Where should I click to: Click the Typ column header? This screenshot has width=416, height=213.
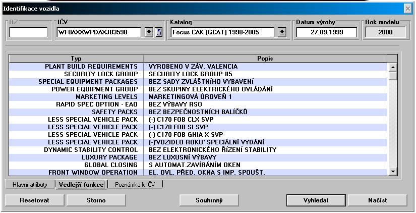click(76, 59)
